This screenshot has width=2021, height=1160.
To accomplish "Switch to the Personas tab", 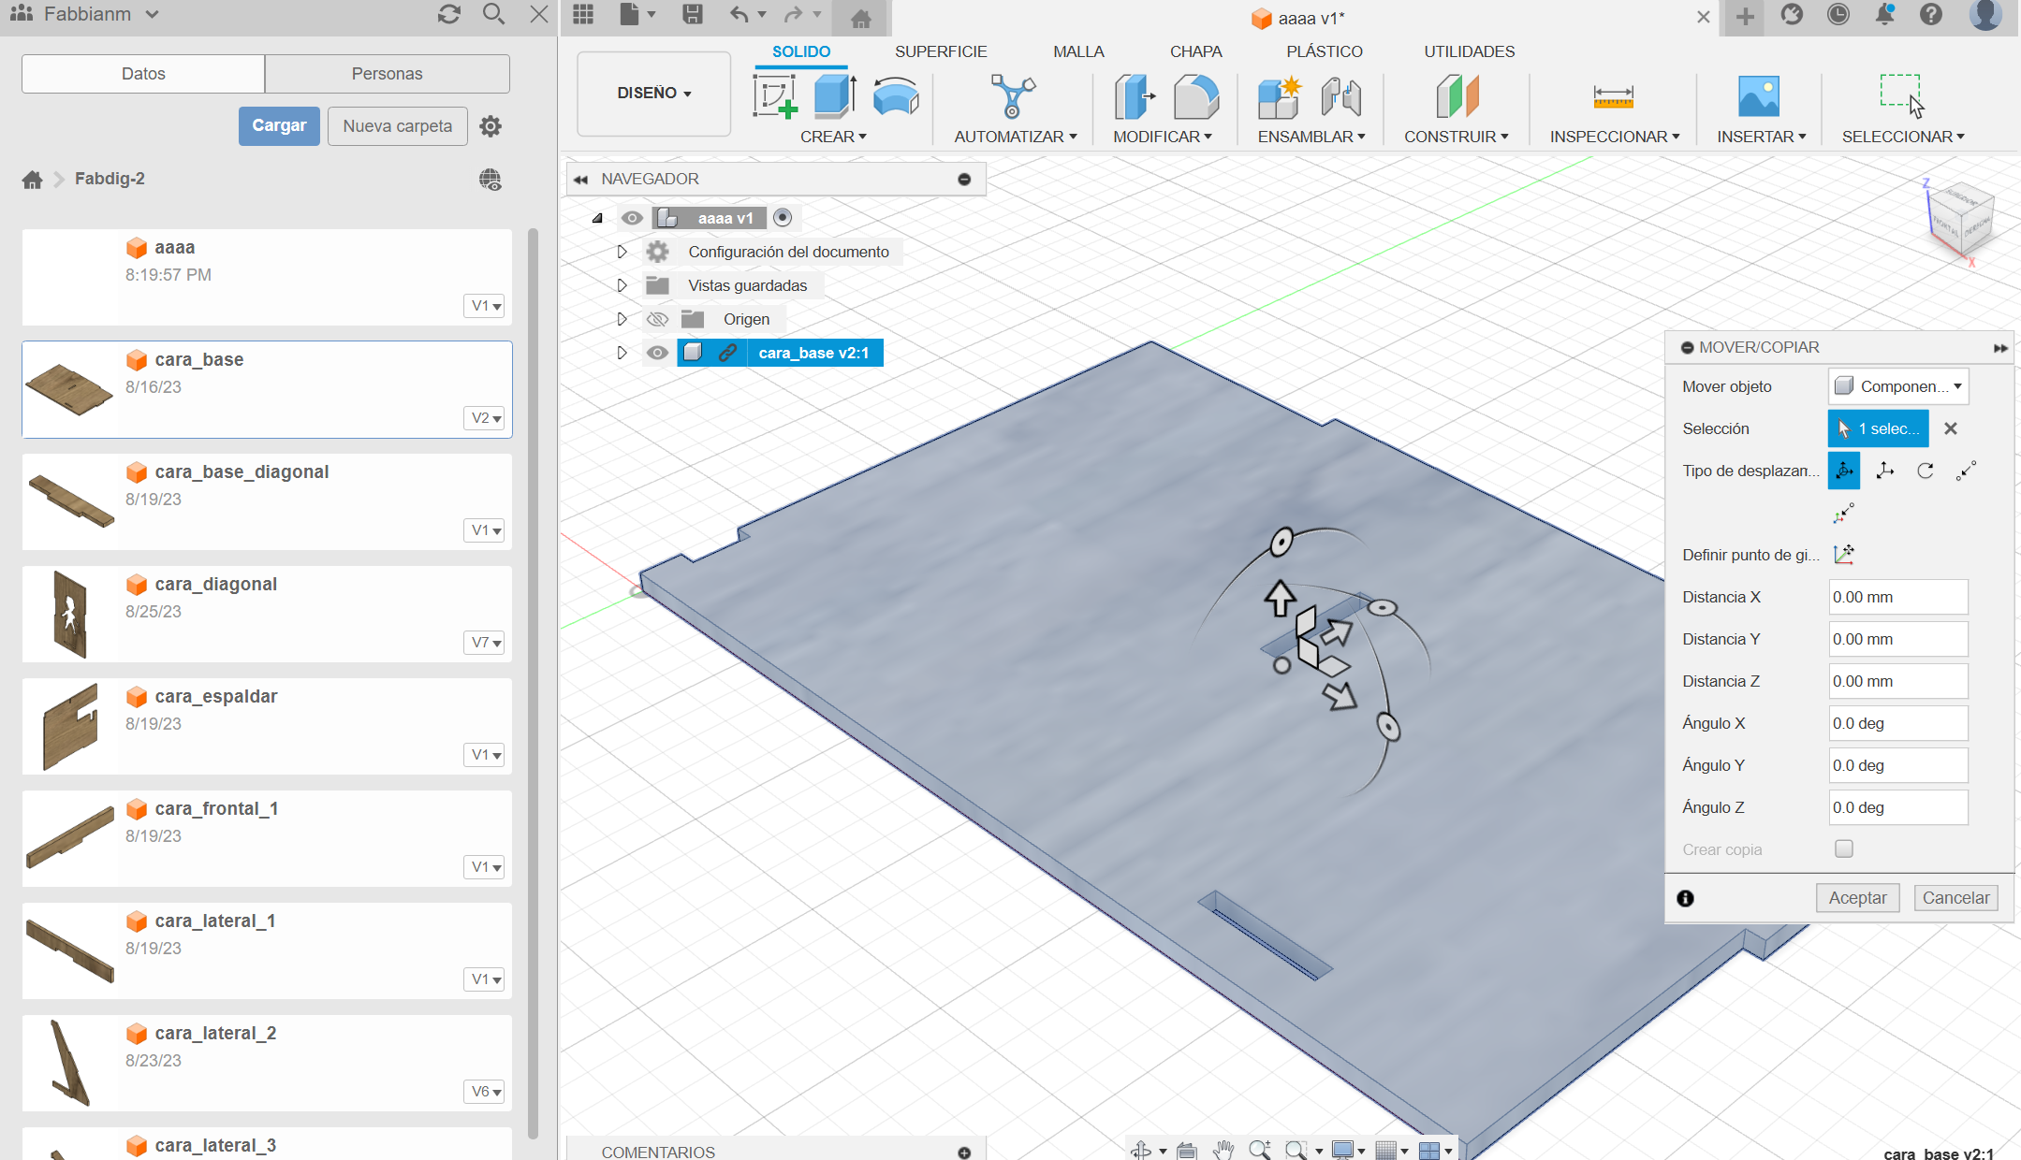I will tap(387, 74).
